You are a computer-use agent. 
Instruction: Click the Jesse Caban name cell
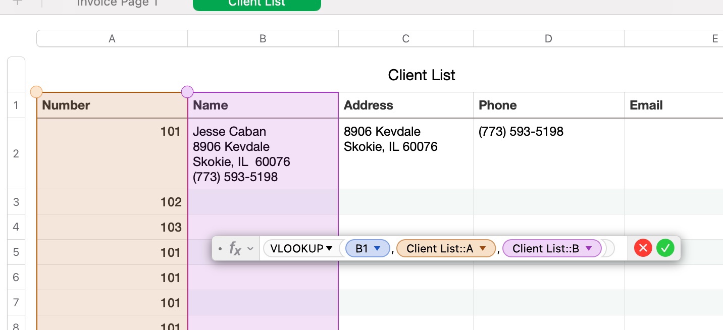(263, 153)
